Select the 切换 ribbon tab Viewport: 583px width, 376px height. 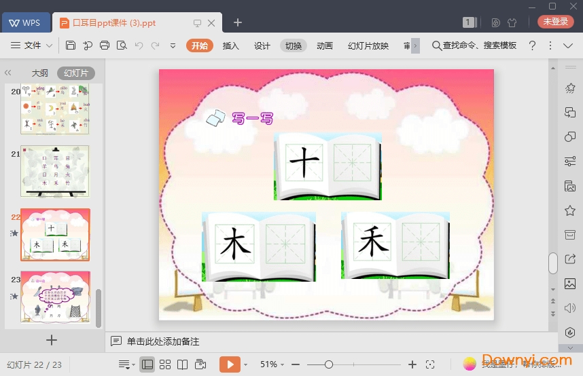tap(294, 45)
